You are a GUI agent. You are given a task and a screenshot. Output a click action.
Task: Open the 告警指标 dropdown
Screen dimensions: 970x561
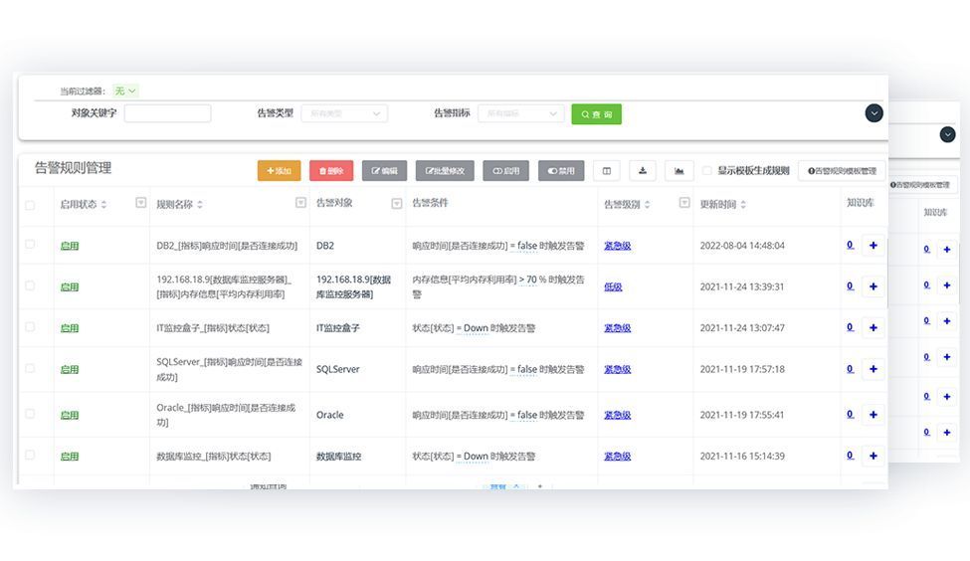(521, 113)
